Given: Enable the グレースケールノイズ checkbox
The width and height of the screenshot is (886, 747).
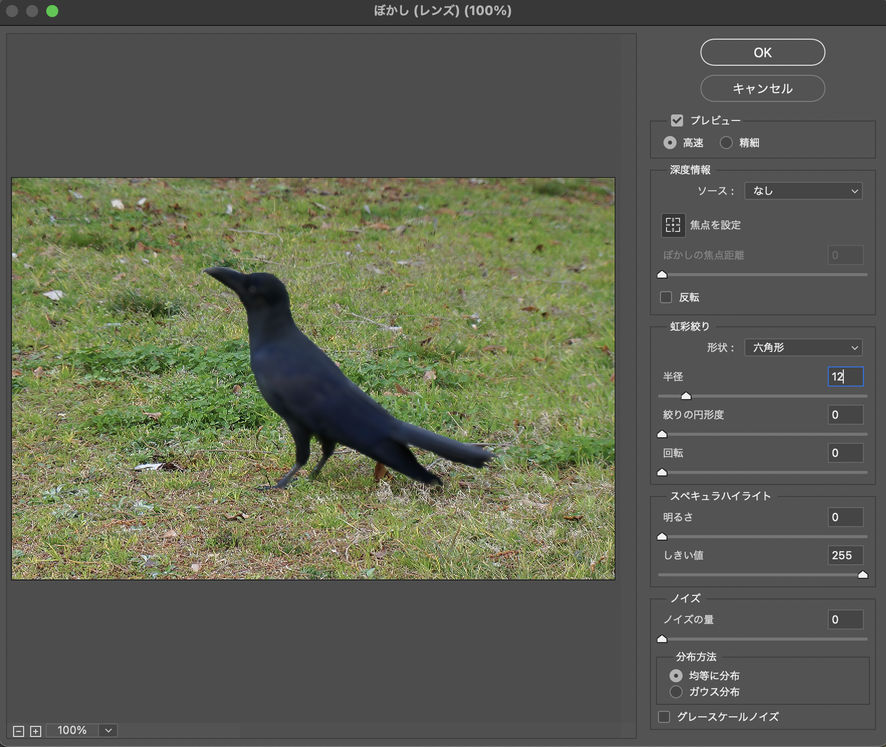Looking at the screenshot, I should pyautogui.click(x=664, y=717).
